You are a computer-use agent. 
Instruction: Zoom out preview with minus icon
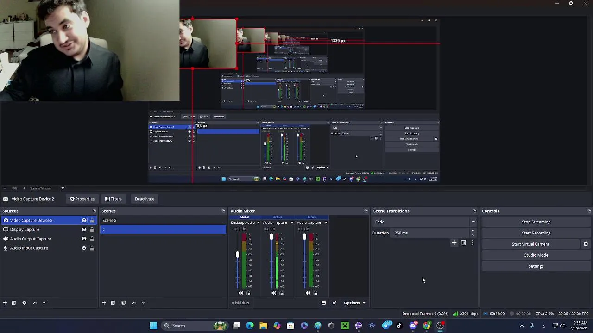point(5,188)
